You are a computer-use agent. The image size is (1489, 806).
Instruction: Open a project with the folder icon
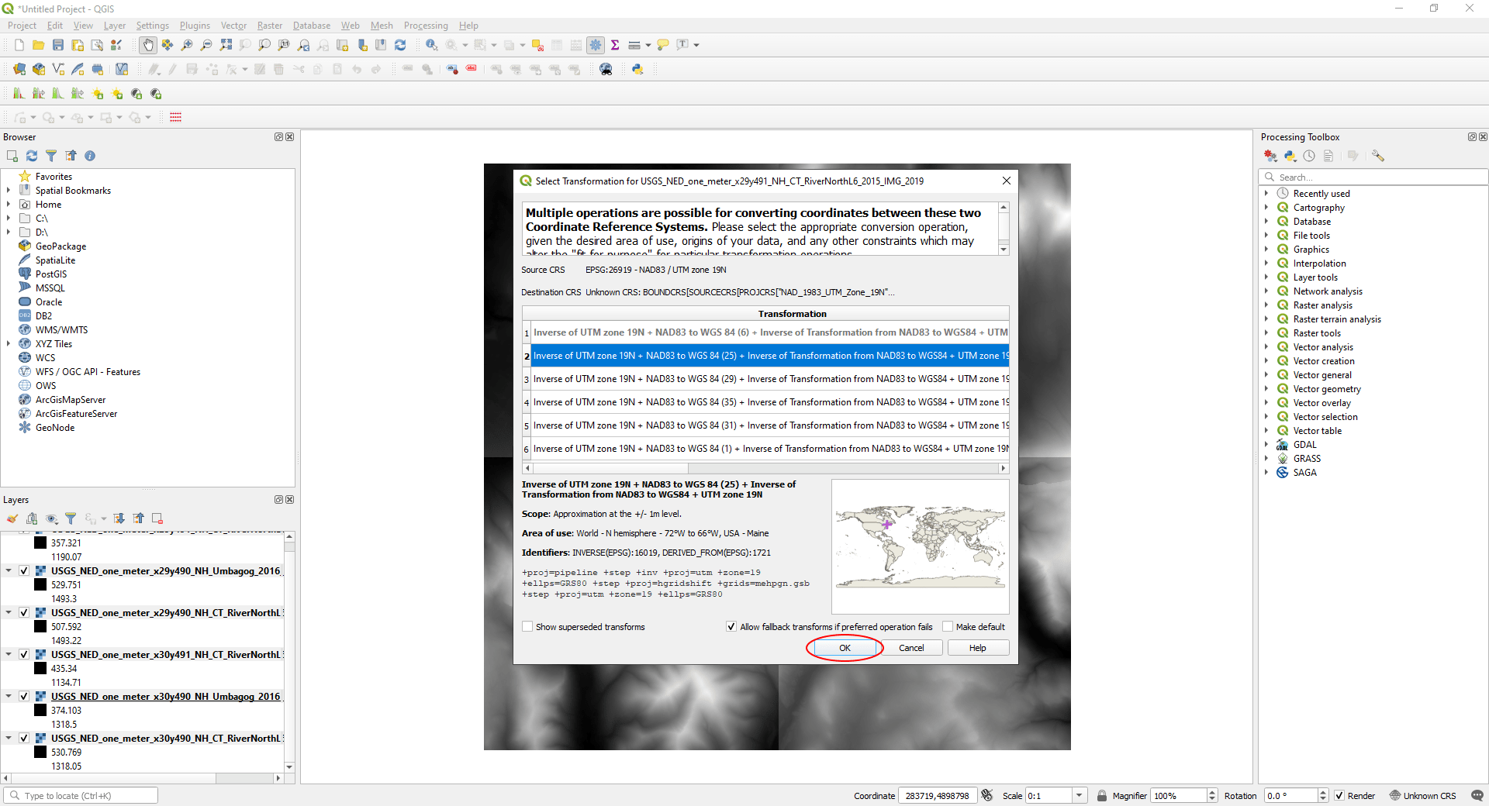(x=38, y=45)
